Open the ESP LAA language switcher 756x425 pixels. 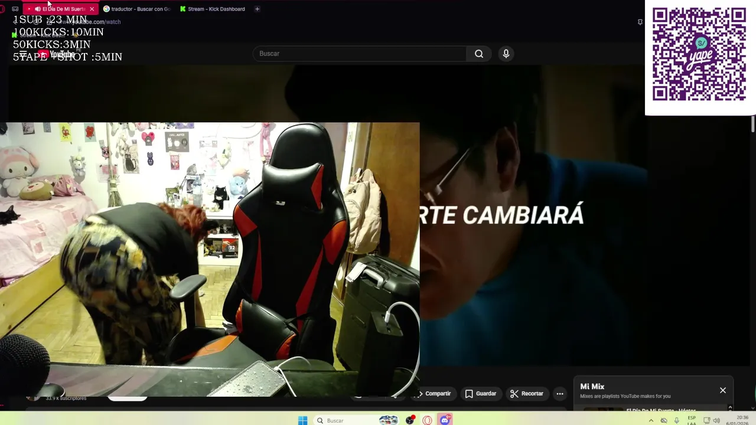(x=691, y=420)
